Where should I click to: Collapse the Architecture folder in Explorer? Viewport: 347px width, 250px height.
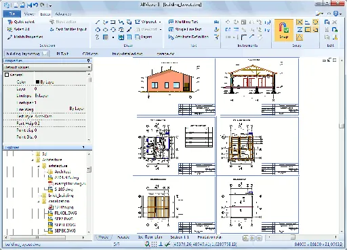[x=33, y=160]
